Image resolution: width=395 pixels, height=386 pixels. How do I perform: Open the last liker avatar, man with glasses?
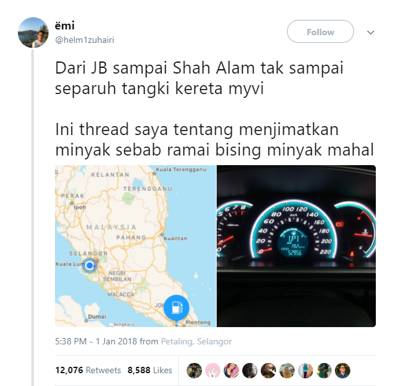(343, 371)
